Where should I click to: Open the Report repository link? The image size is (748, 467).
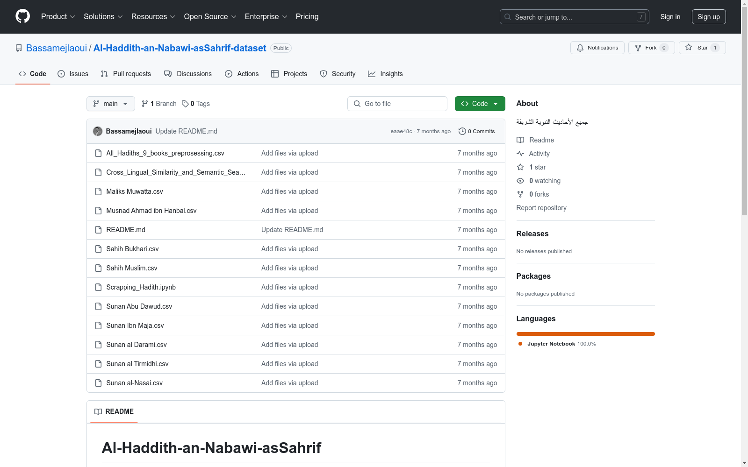point(541,208)
